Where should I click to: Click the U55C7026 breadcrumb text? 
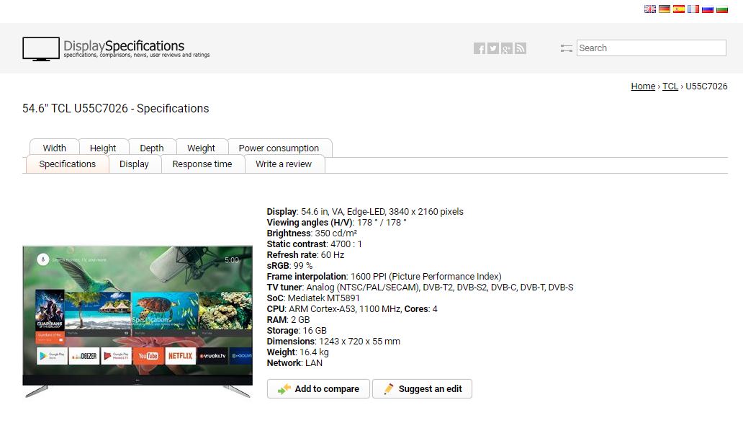(706, 86)
